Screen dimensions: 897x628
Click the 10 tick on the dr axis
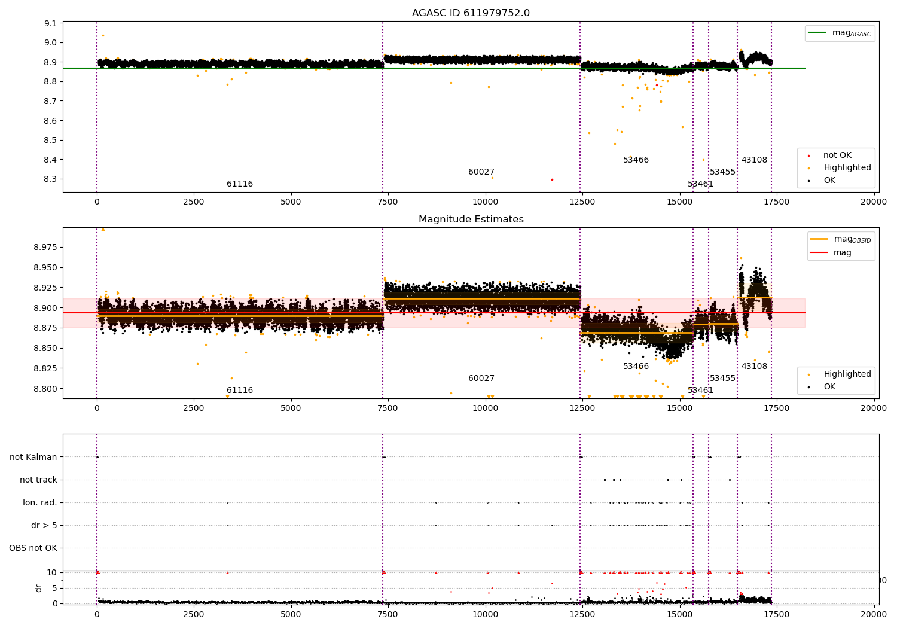(x=52, y=573)
